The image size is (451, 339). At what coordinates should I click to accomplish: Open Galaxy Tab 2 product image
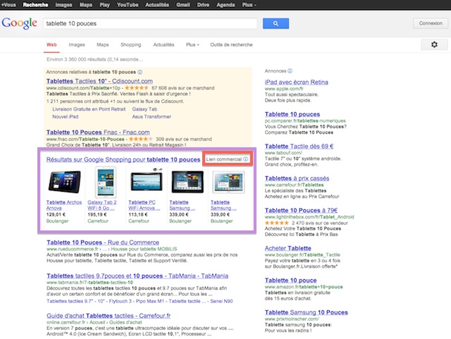106,182
